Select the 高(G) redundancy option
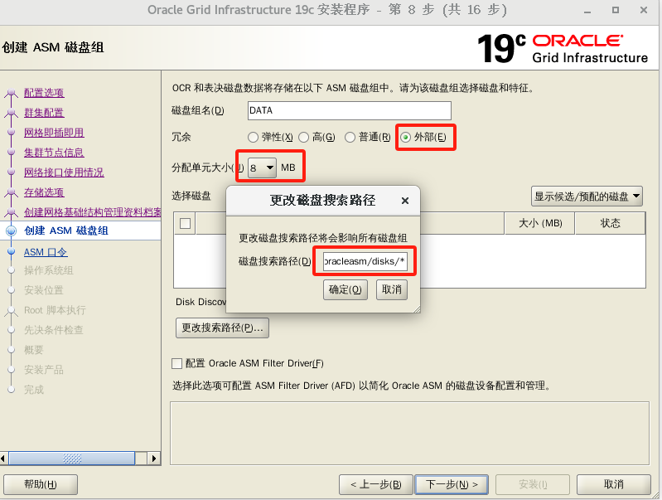 click(303, 138)
